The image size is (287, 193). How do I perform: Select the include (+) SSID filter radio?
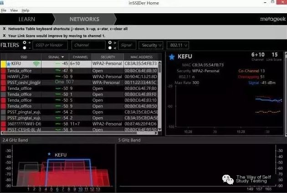24,42
